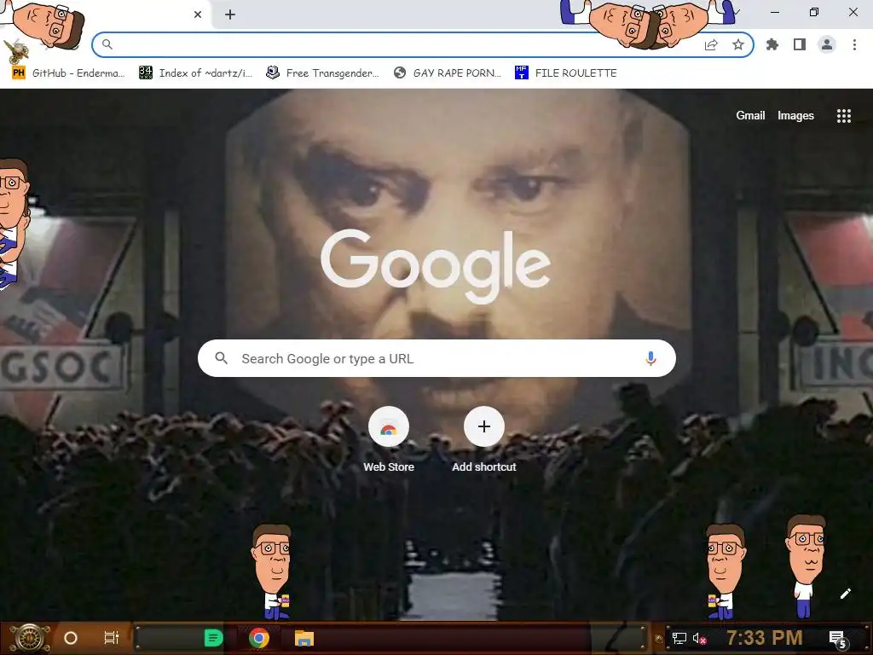Click the Search Google or type a URL box
The height and width of the screenshot is (655, 873).
tap(436, 358)
